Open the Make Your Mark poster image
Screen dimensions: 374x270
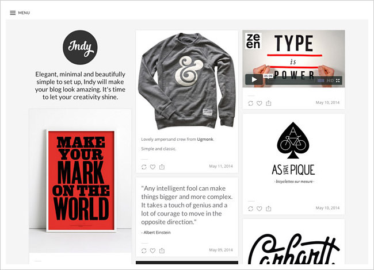pos(80,181)
